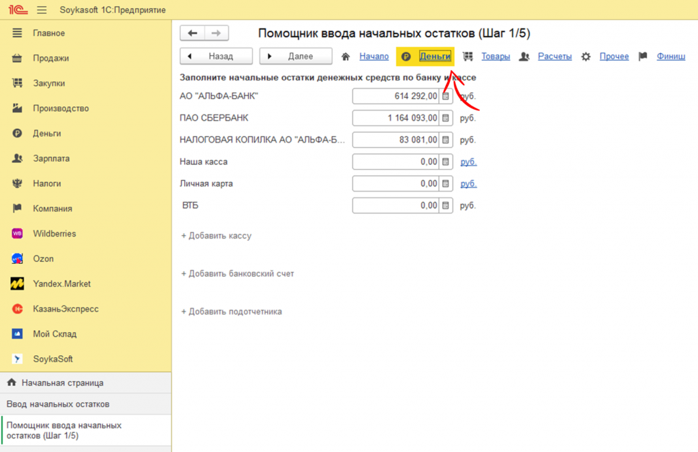Image resolution: width=698 pixels, height=452 pixels.
Task: Expand Добавить кассу option
Action: pos(216,236)
